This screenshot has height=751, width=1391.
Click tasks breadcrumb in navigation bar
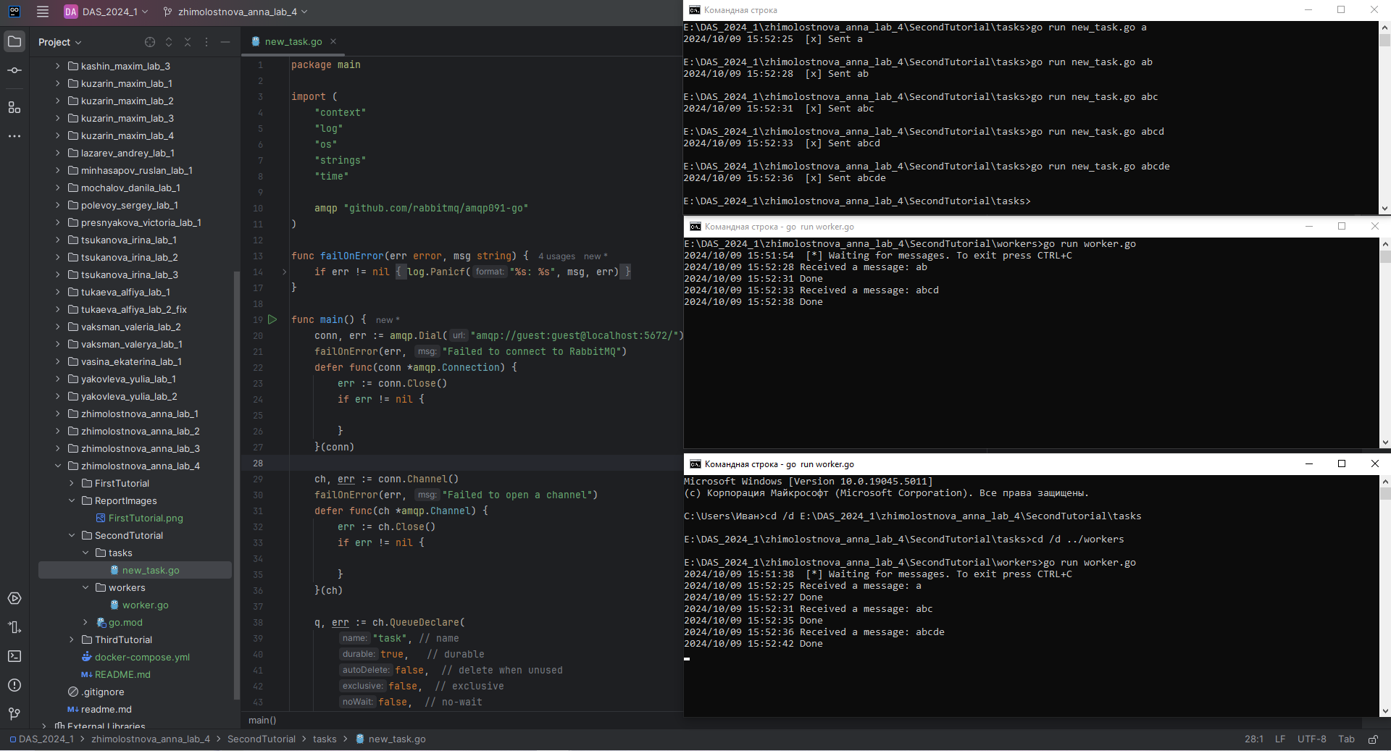click(325, 739)
